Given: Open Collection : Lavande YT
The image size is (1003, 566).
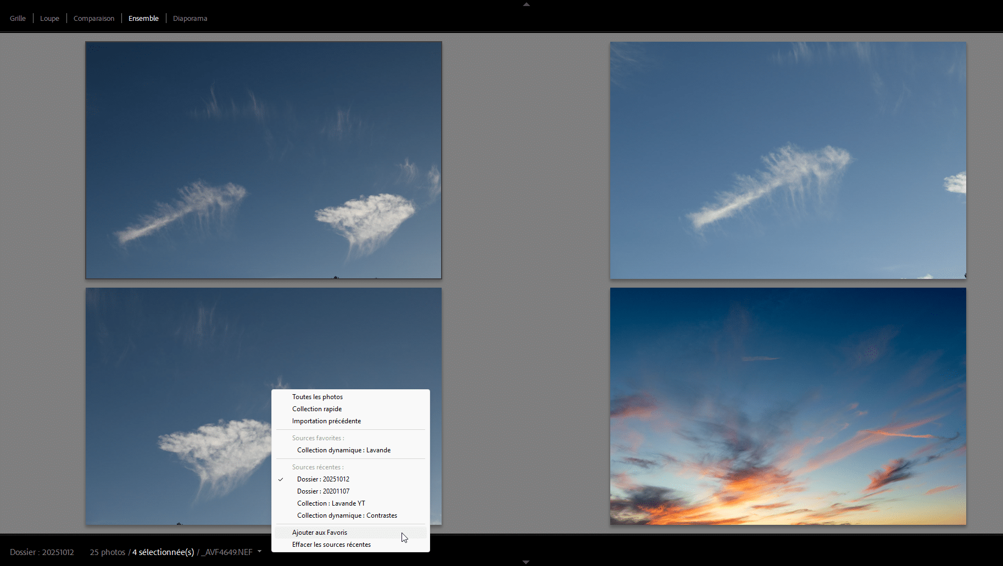Looking at the screenshot, I should coord(331,503).
